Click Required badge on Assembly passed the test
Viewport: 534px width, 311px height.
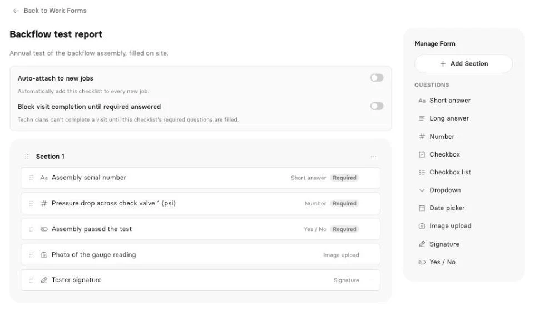(x=344, y=229)
